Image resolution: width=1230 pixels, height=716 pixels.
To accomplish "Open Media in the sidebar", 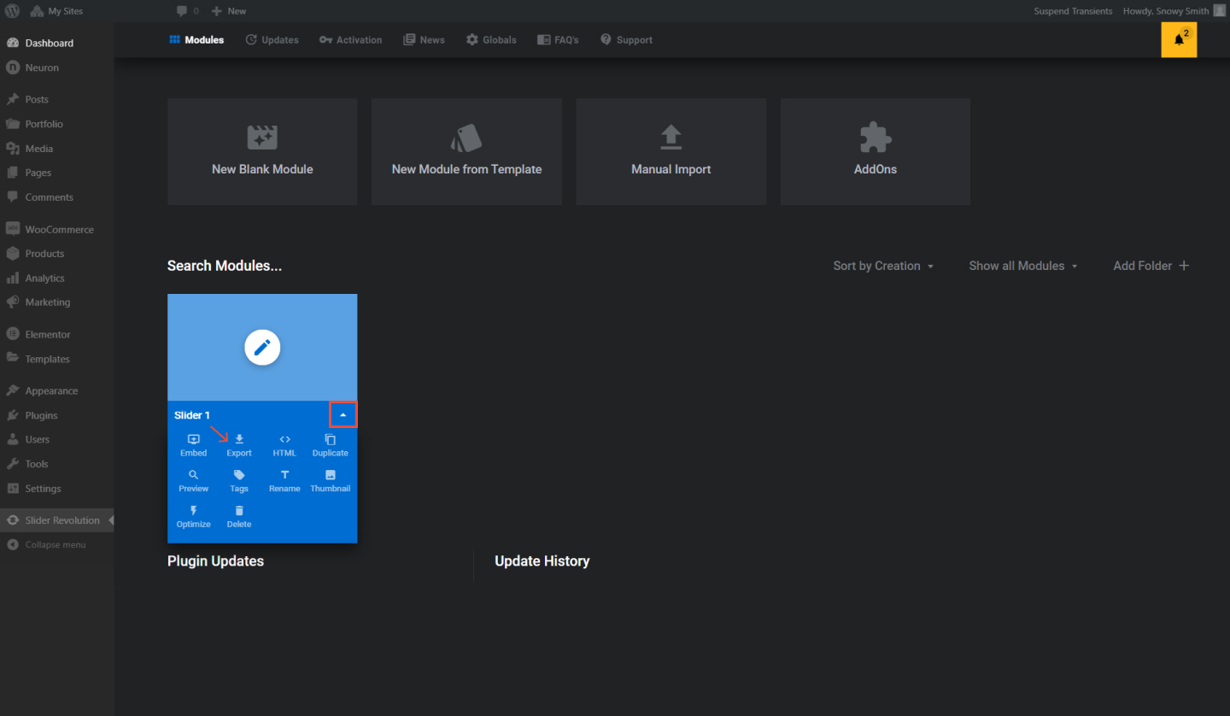I will [57, 149].
